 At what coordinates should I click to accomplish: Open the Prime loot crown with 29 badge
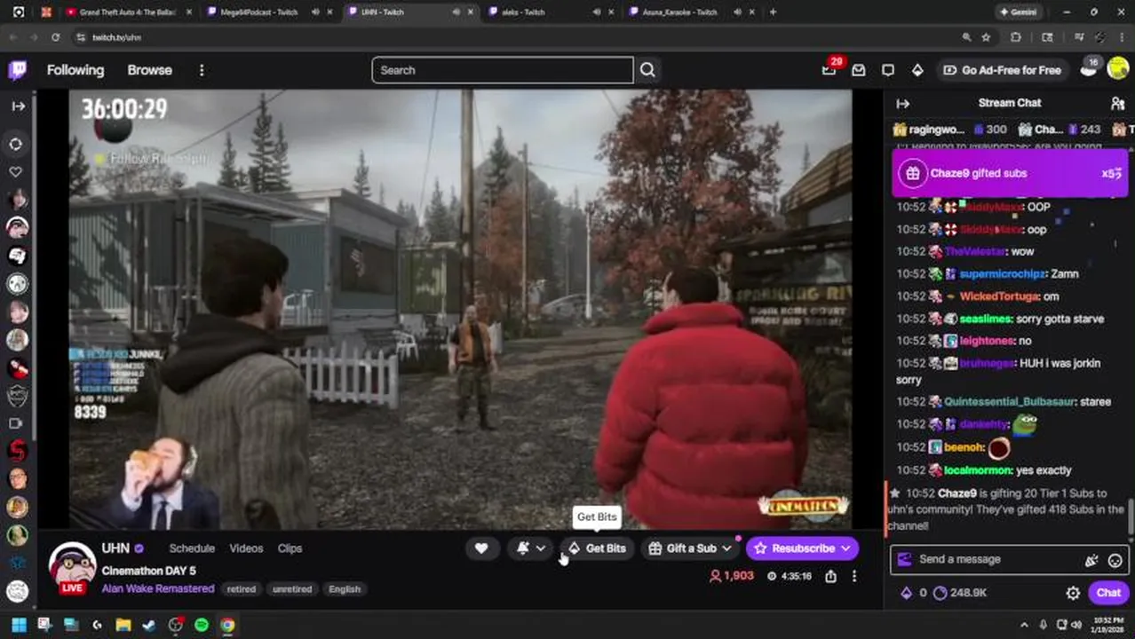coord(829,70)
